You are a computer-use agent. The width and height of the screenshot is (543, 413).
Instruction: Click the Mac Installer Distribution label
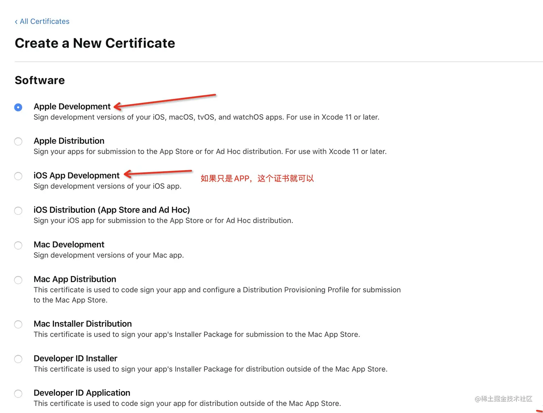click(83, 324)
